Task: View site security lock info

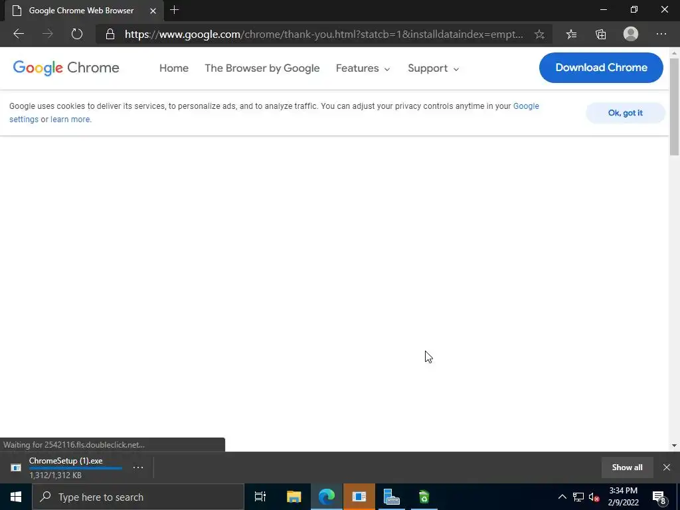Action: coord(110,35)
